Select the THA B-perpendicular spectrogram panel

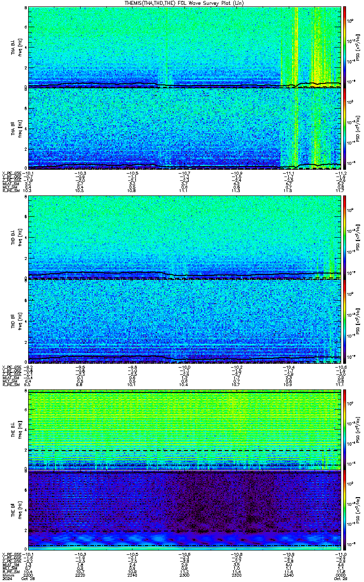[184, 47]
